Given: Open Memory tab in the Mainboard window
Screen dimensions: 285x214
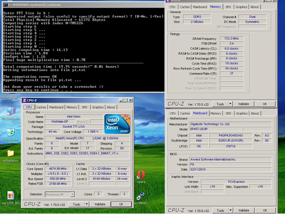Looking at the screenshot, I should click(x=216, y=113).
